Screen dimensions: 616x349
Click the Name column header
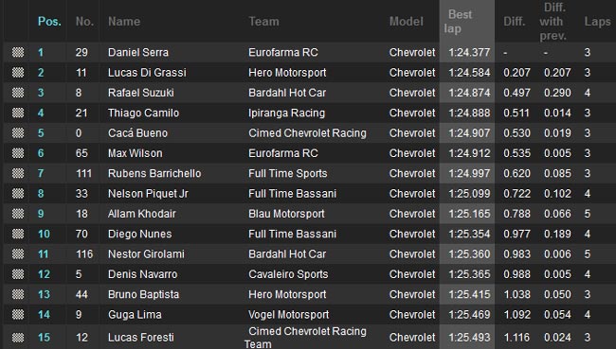coord(124,22)
